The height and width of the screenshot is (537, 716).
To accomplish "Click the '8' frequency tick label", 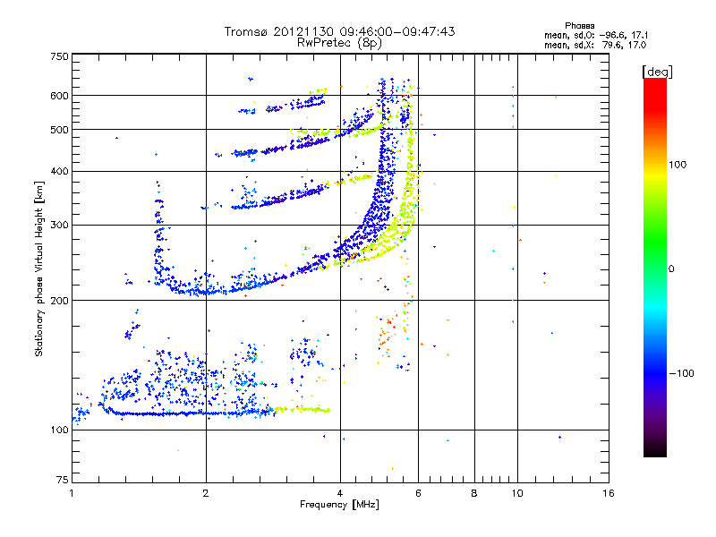I will click(474, 493).
